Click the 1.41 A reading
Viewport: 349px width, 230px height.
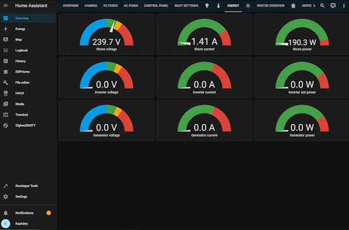click(204, 42)
